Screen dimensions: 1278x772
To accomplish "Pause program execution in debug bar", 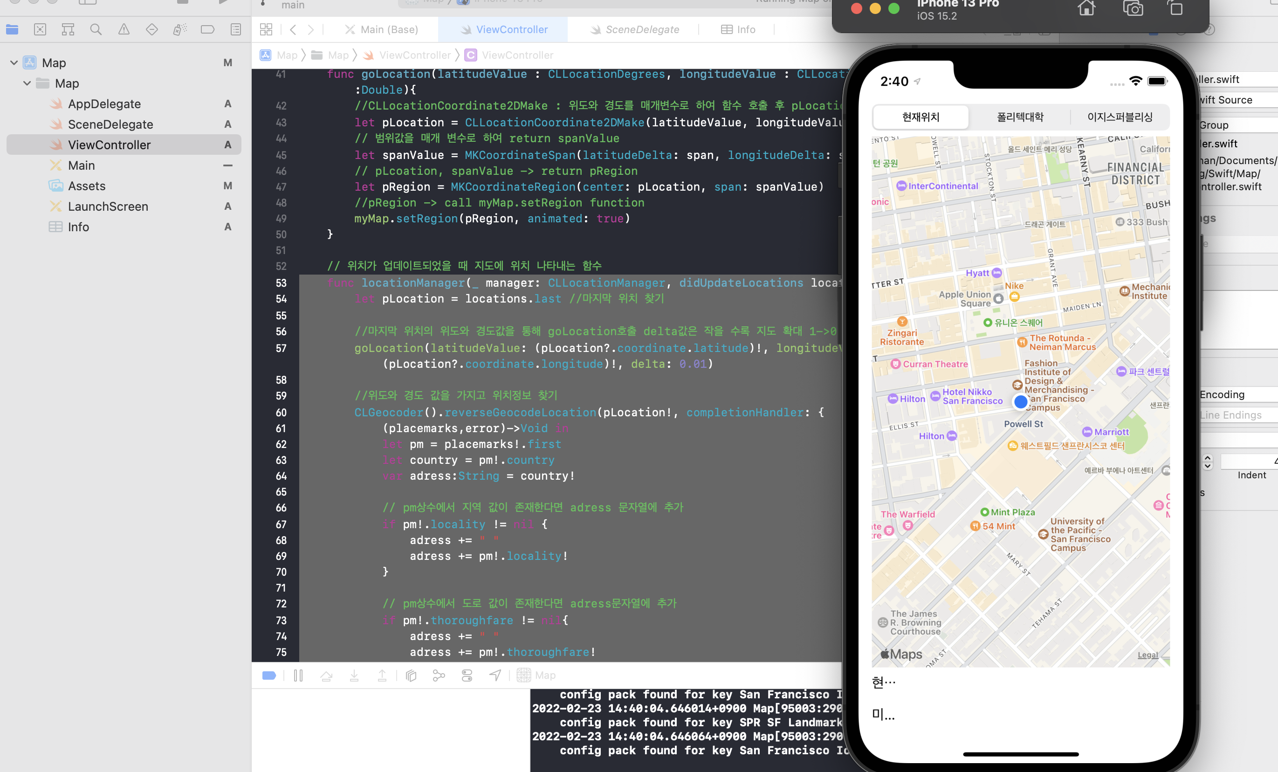I will (298, 675).
